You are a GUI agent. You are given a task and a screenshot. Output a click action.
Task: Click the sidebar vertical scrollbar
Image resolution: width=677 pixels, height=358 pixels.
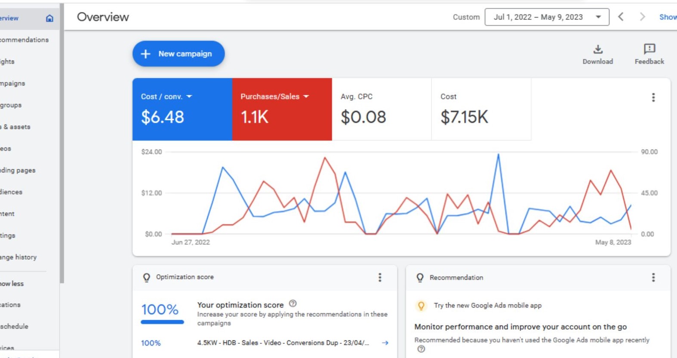pos(62,144)
